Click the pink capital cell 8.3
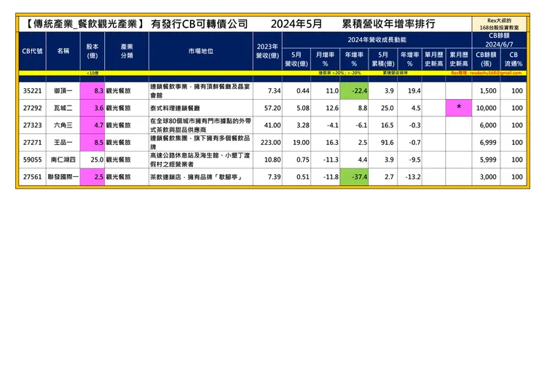The width and height of the screenshot is (539, 381). tap(92, 91)
